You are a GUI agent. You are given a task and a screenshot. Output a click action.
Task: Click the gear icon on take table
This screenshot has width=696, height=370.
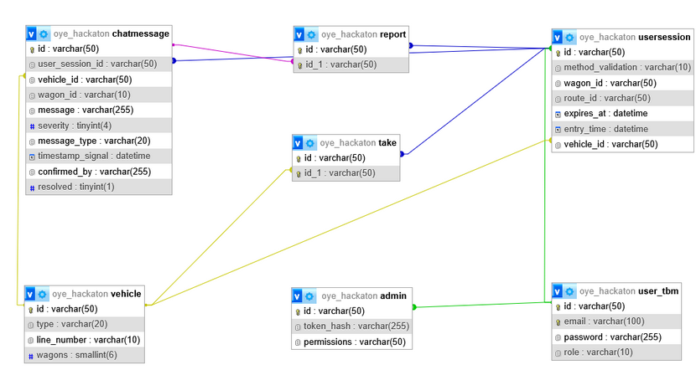pyautogui.click(x=311, y=143)
